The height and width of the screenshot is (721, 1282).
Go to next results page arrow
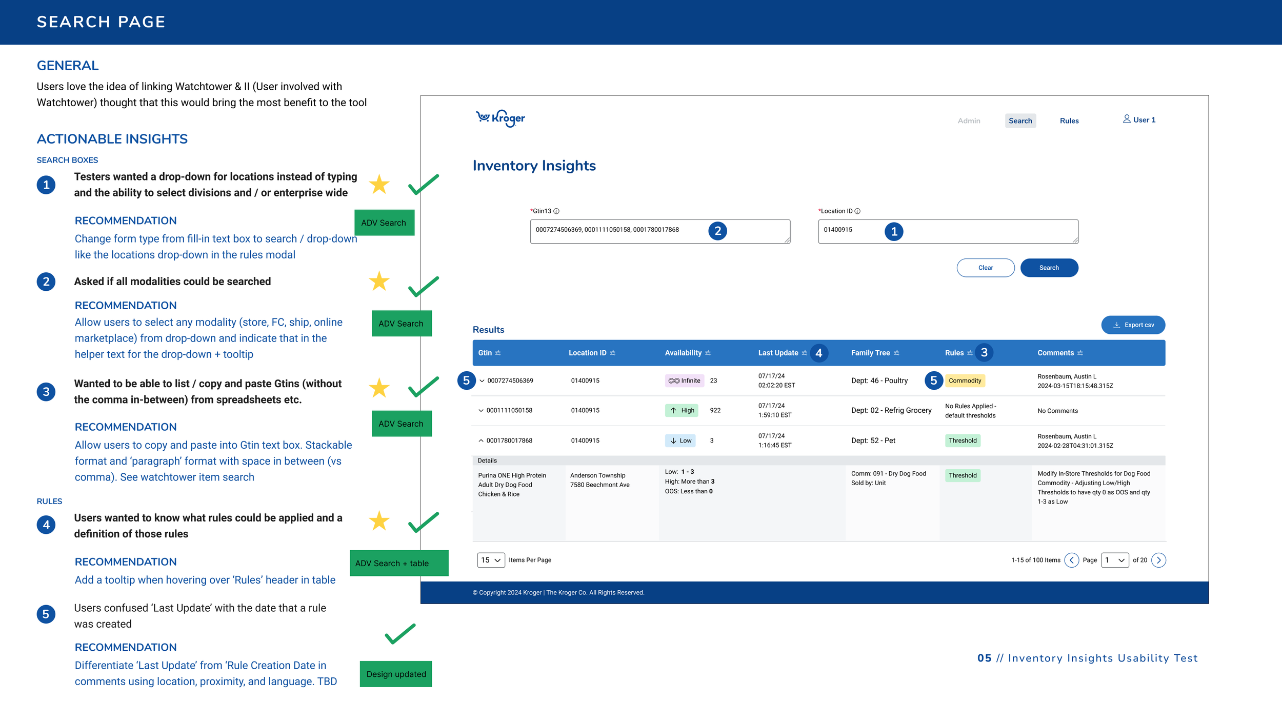(x=1158, y=560)
